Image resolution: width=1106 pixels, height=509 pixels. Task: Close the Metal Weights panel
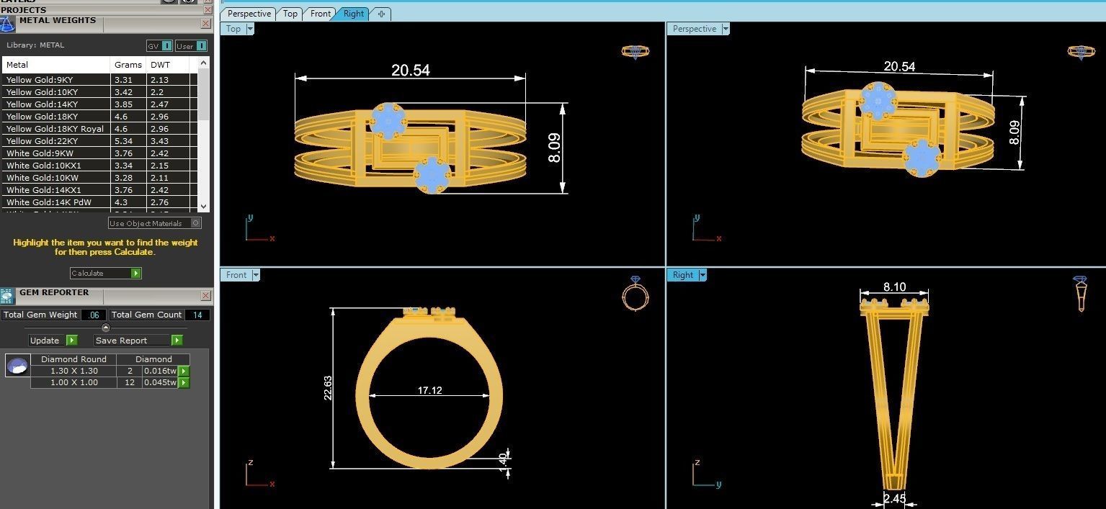205,24
